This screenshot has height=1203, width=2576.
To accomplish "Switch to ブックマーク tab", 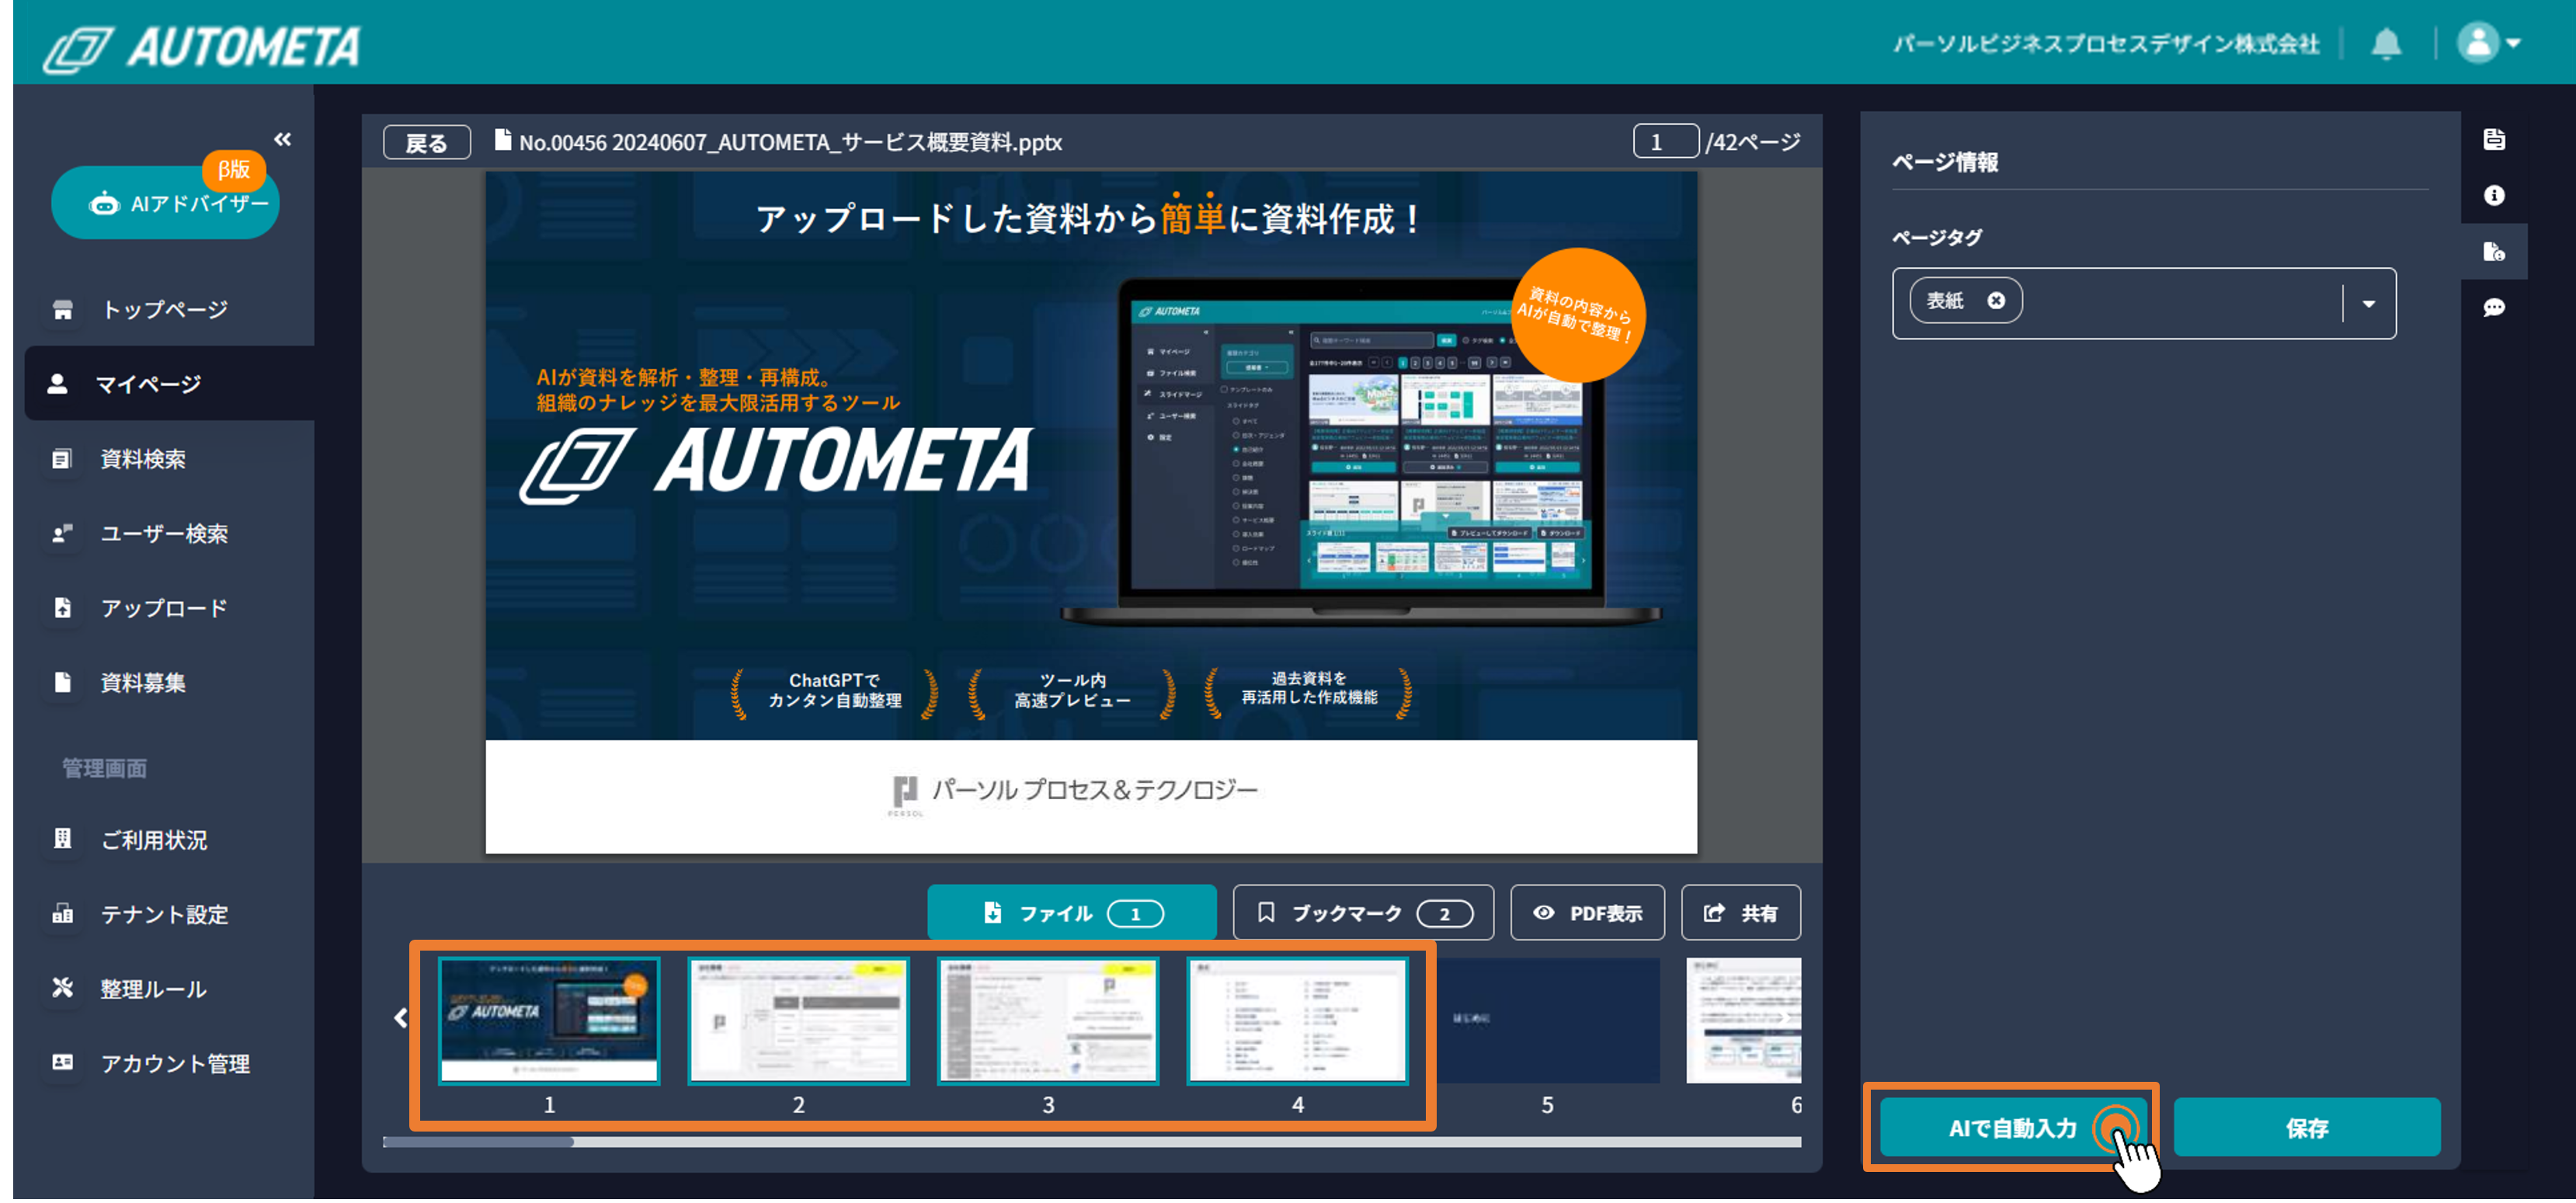I will click(1363, 913).
